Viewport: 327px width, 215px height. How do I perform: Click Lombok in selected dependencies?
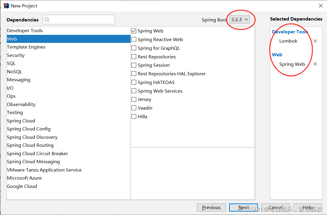coord(288,41)
